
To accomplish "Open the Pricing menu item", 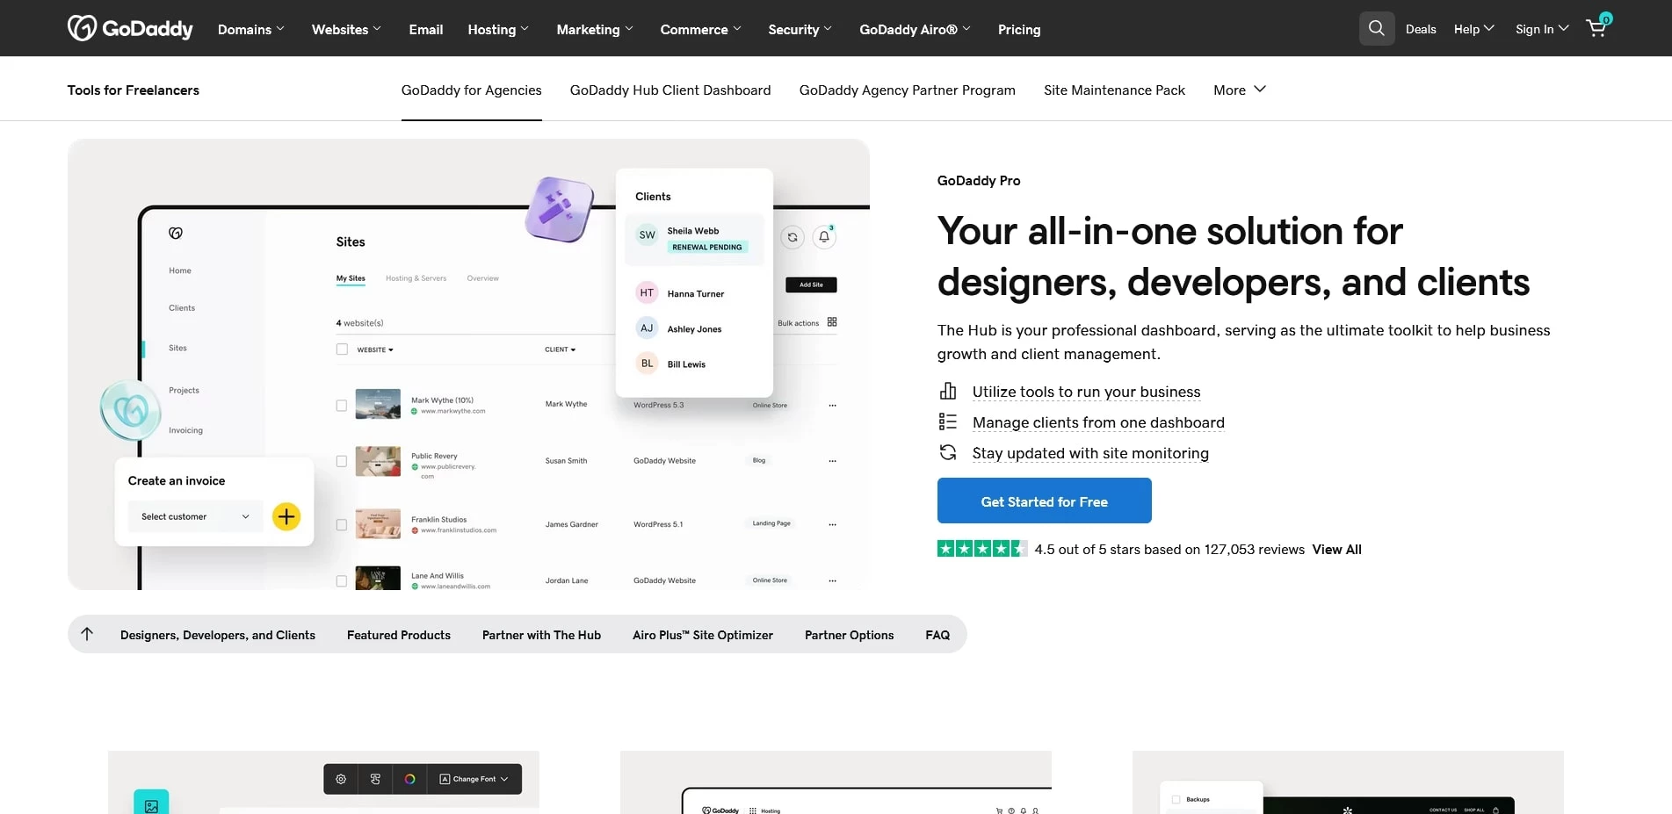I will (1018, 29).
